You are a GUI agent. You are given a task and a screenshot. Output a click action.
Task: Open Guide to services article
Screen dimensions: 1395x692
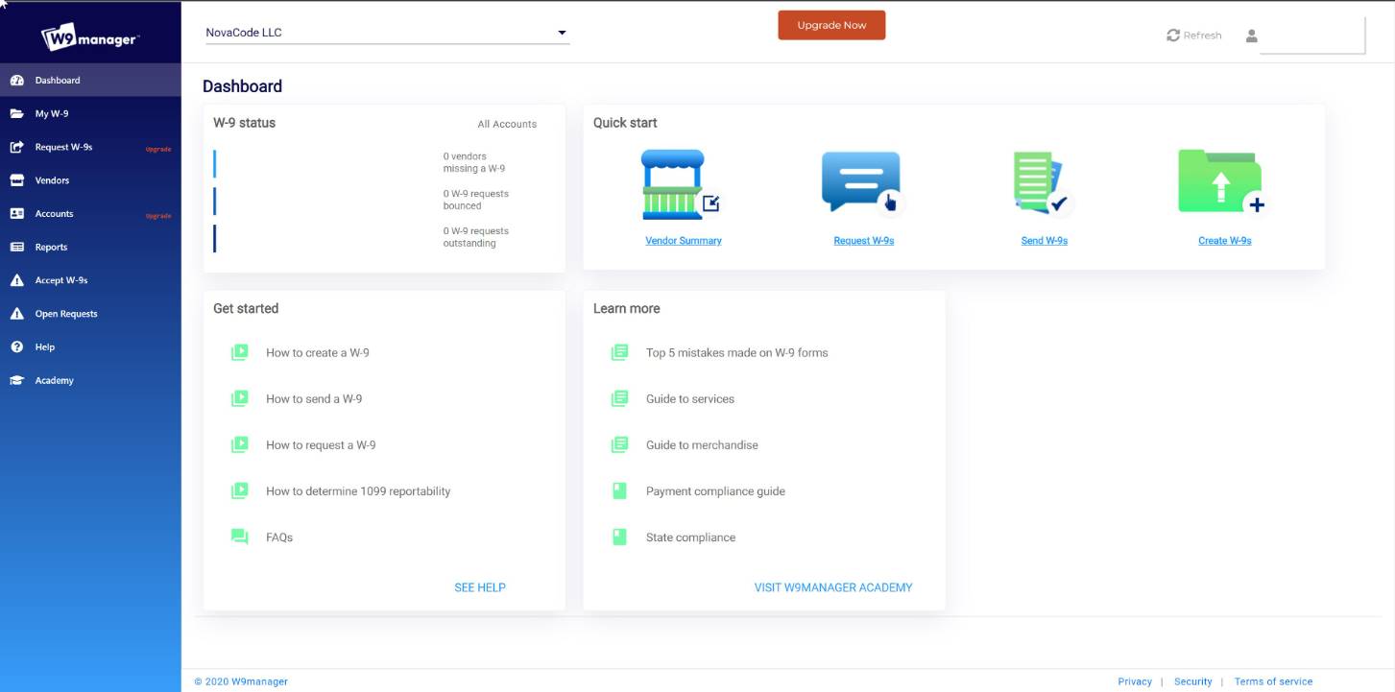(x=690, y=399)
